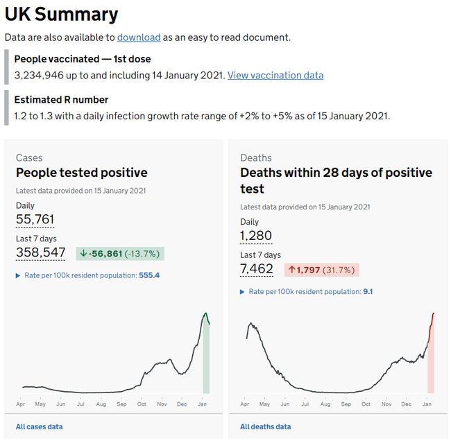Click the last 7 days deaths 7,462
The height and width of the screenshot is (439, 451).
coord(256,269)
